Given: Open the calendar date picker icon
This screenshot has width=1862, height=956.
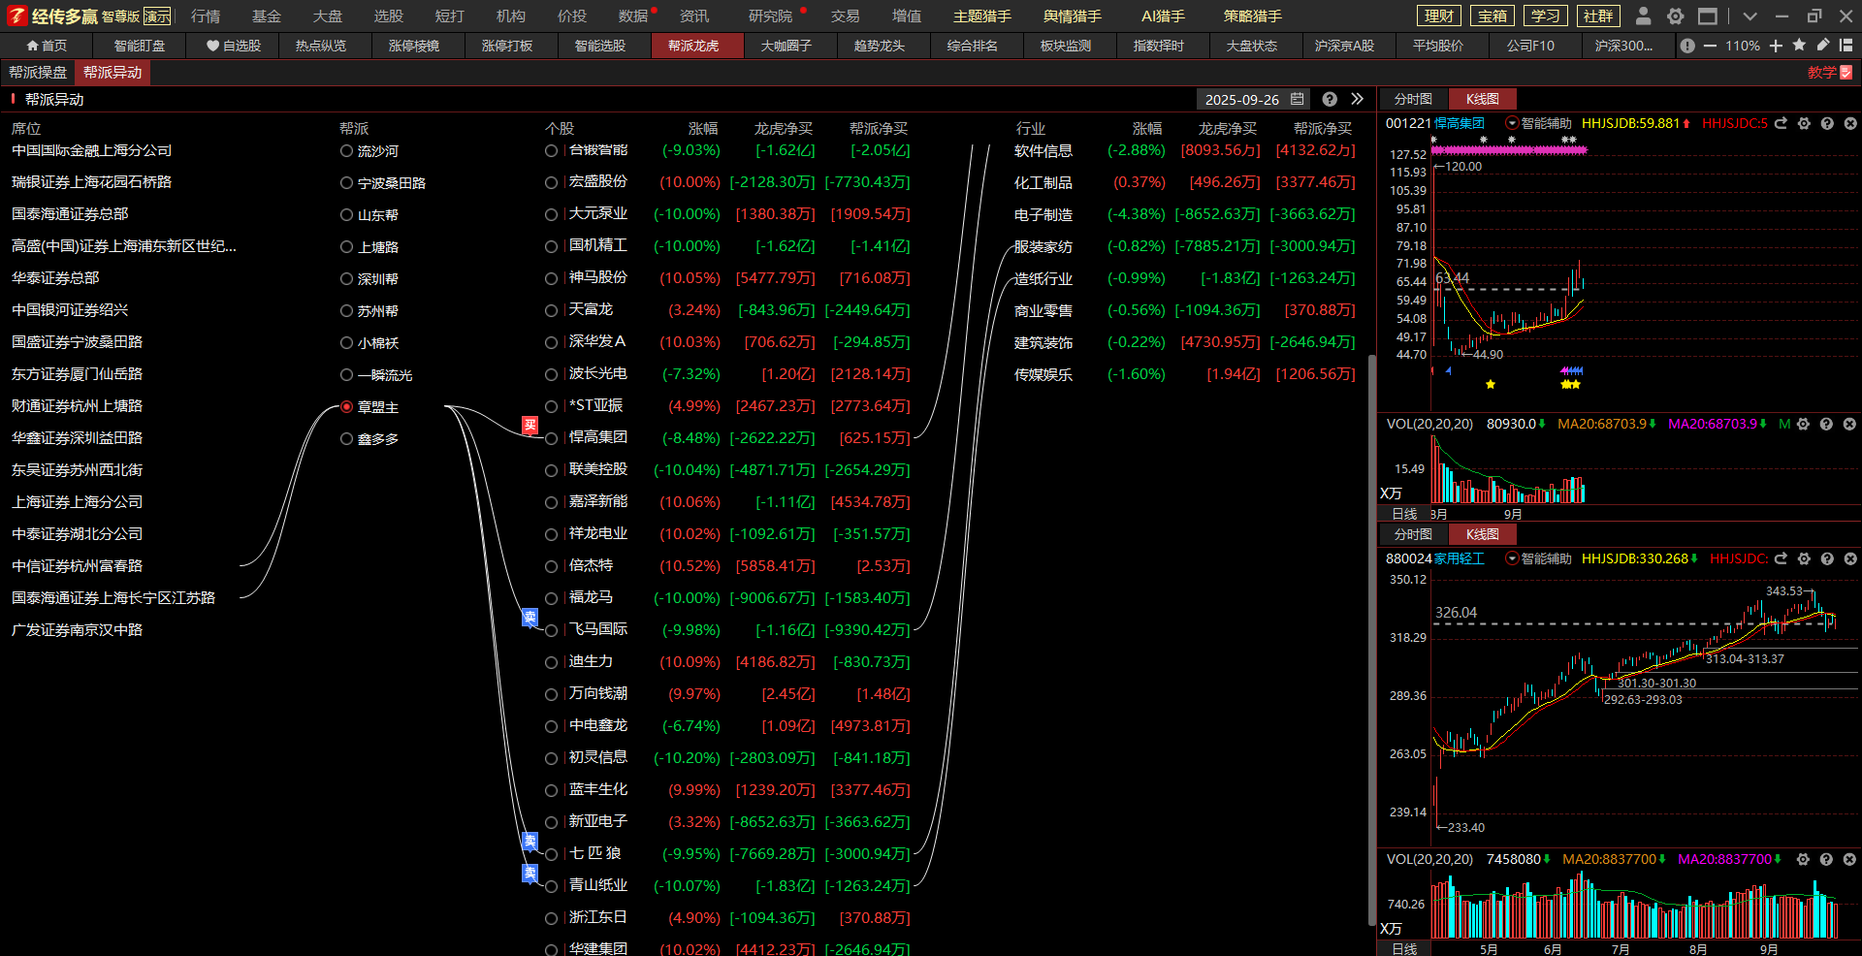Looking at the screenshot, I should coord(1298,99).
